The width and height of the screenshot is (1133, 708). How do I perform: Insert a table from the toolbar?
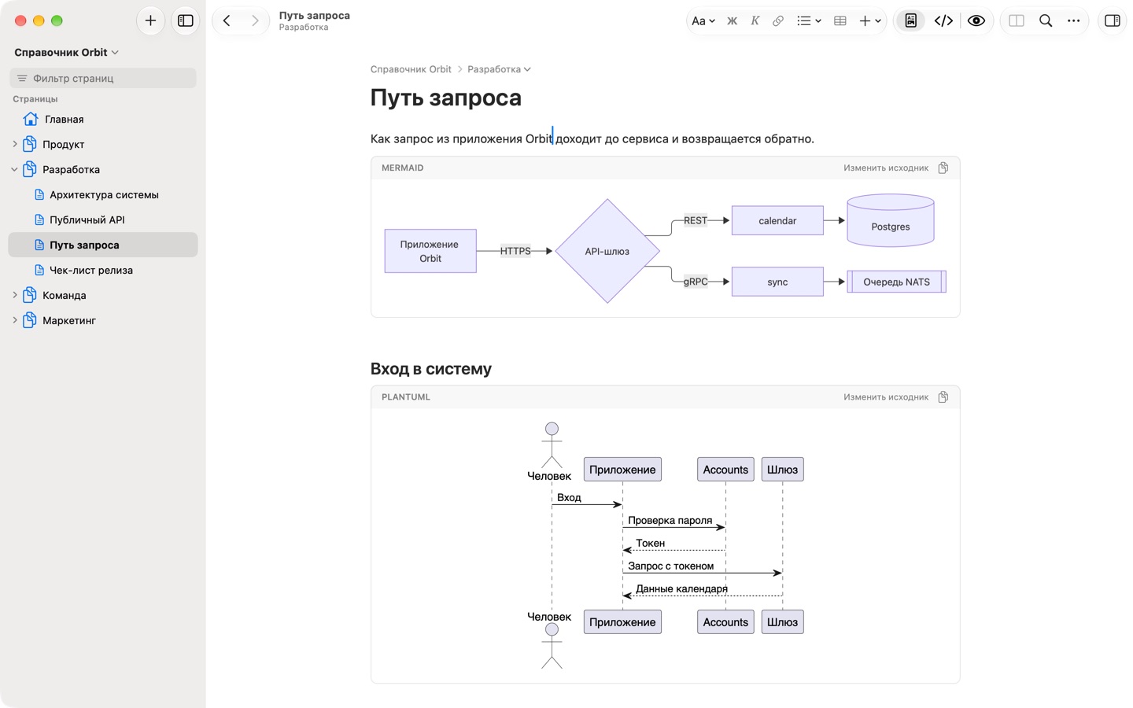[840, 21]
